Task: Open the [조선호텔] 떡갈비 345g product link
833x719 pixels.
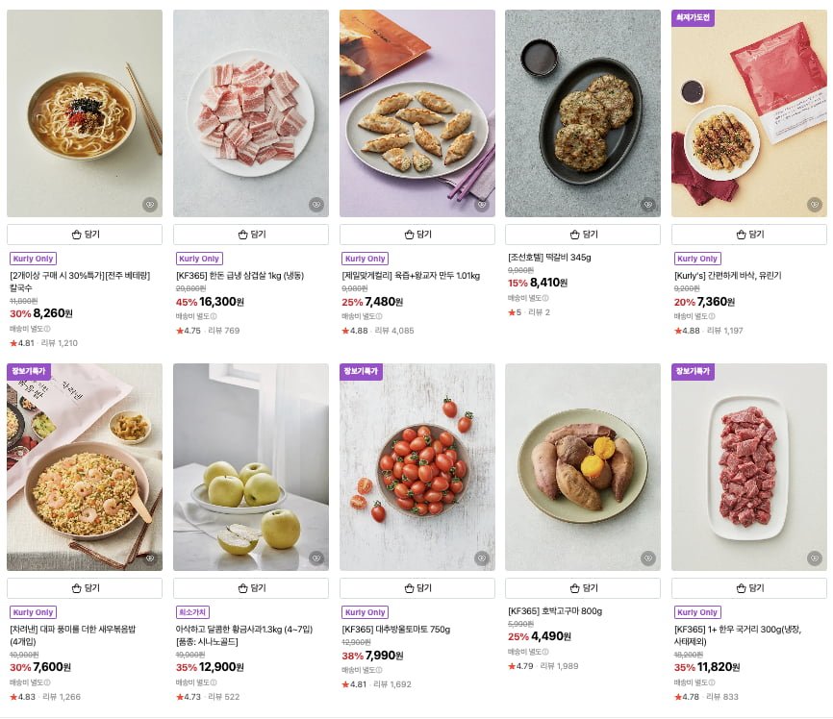Action: click(x=551, y=257)
